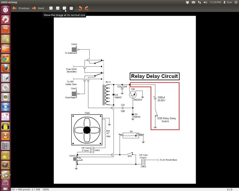
Task: Toggle best fit zoom for the image
Action: coord(71,8)
